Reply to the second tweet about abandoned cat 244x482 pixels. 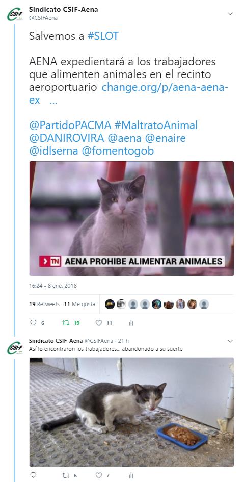[x=33, y=475]
